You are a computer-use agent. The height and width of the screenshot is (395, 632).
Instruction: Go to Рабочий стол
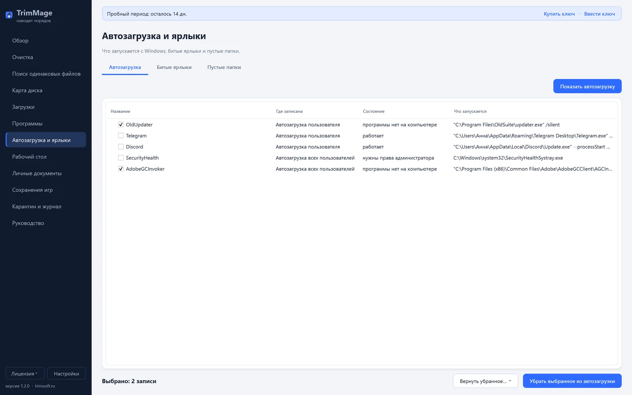[x=46, y=157]
